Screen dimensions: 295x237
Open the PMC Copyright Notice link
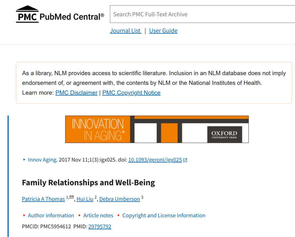(131, 93)
